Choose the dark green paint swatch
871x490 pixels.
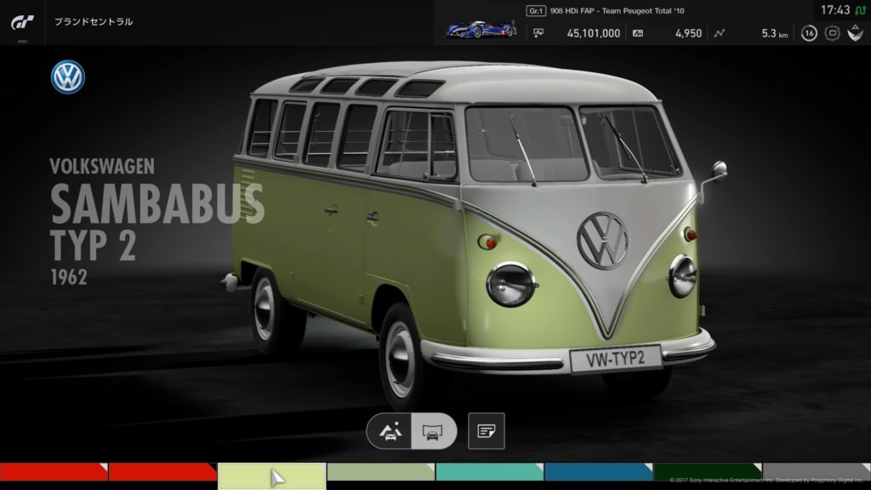708,471
